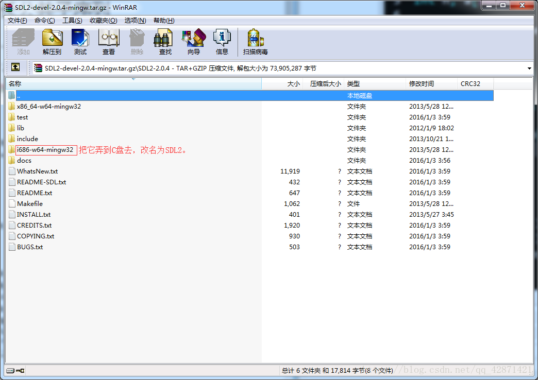Viewport: 538px width, 380px height.
Task: Select the docs folder name
Action: (24, 161)
